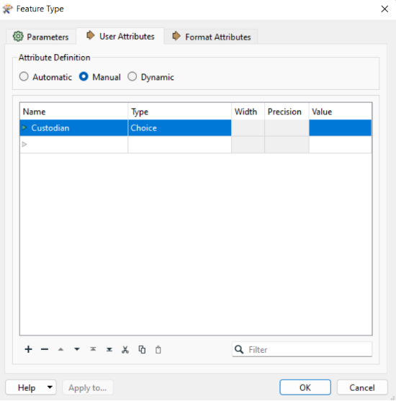
Task: Select Dynamic attribute definition
Action: point(132,76)
